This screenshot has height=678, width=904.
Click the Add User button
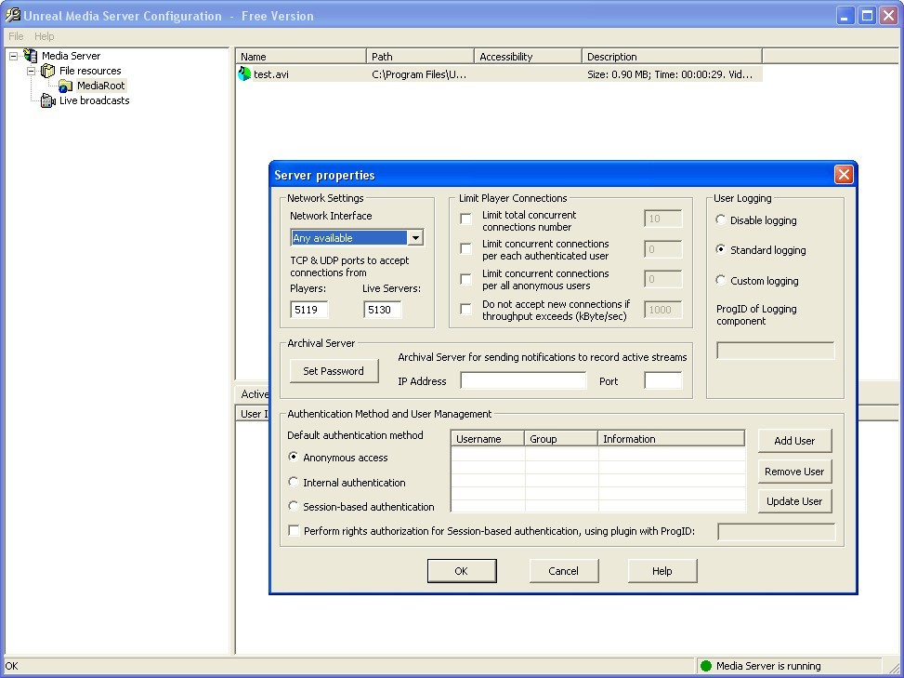pyautogui.click(x=794, y=441)
